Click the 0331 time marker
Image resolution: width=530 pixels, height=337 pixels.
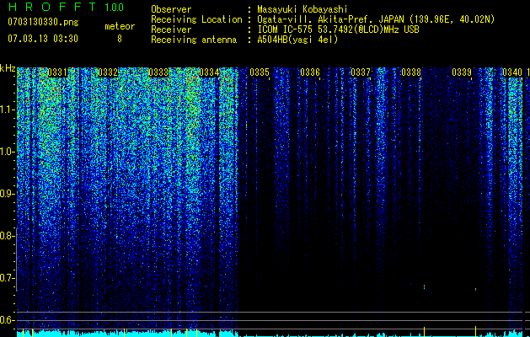tap(57, 72)
